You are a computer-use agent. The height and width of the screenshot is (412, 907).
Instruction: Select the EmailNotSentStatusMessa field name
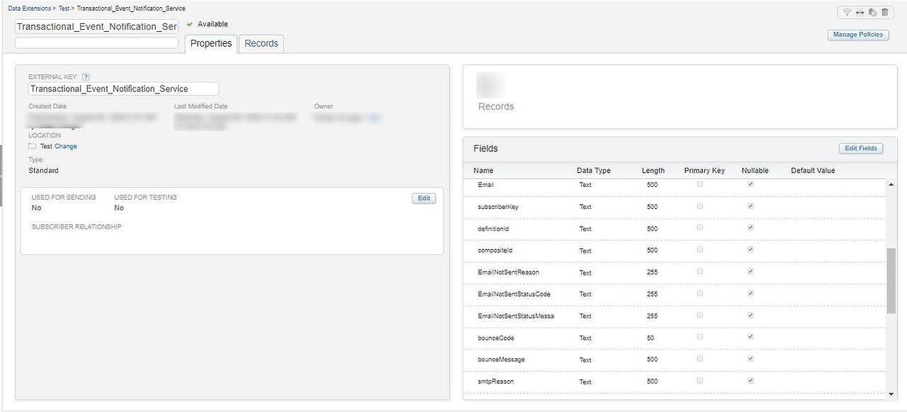(x=516, y=316)
